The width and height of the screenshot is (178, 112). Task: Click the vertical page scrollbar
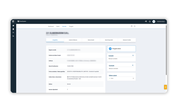[x=166, y=50]
